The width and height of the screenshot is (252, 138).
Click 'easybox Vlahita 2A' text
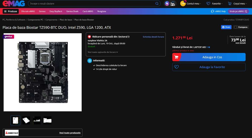97,41
